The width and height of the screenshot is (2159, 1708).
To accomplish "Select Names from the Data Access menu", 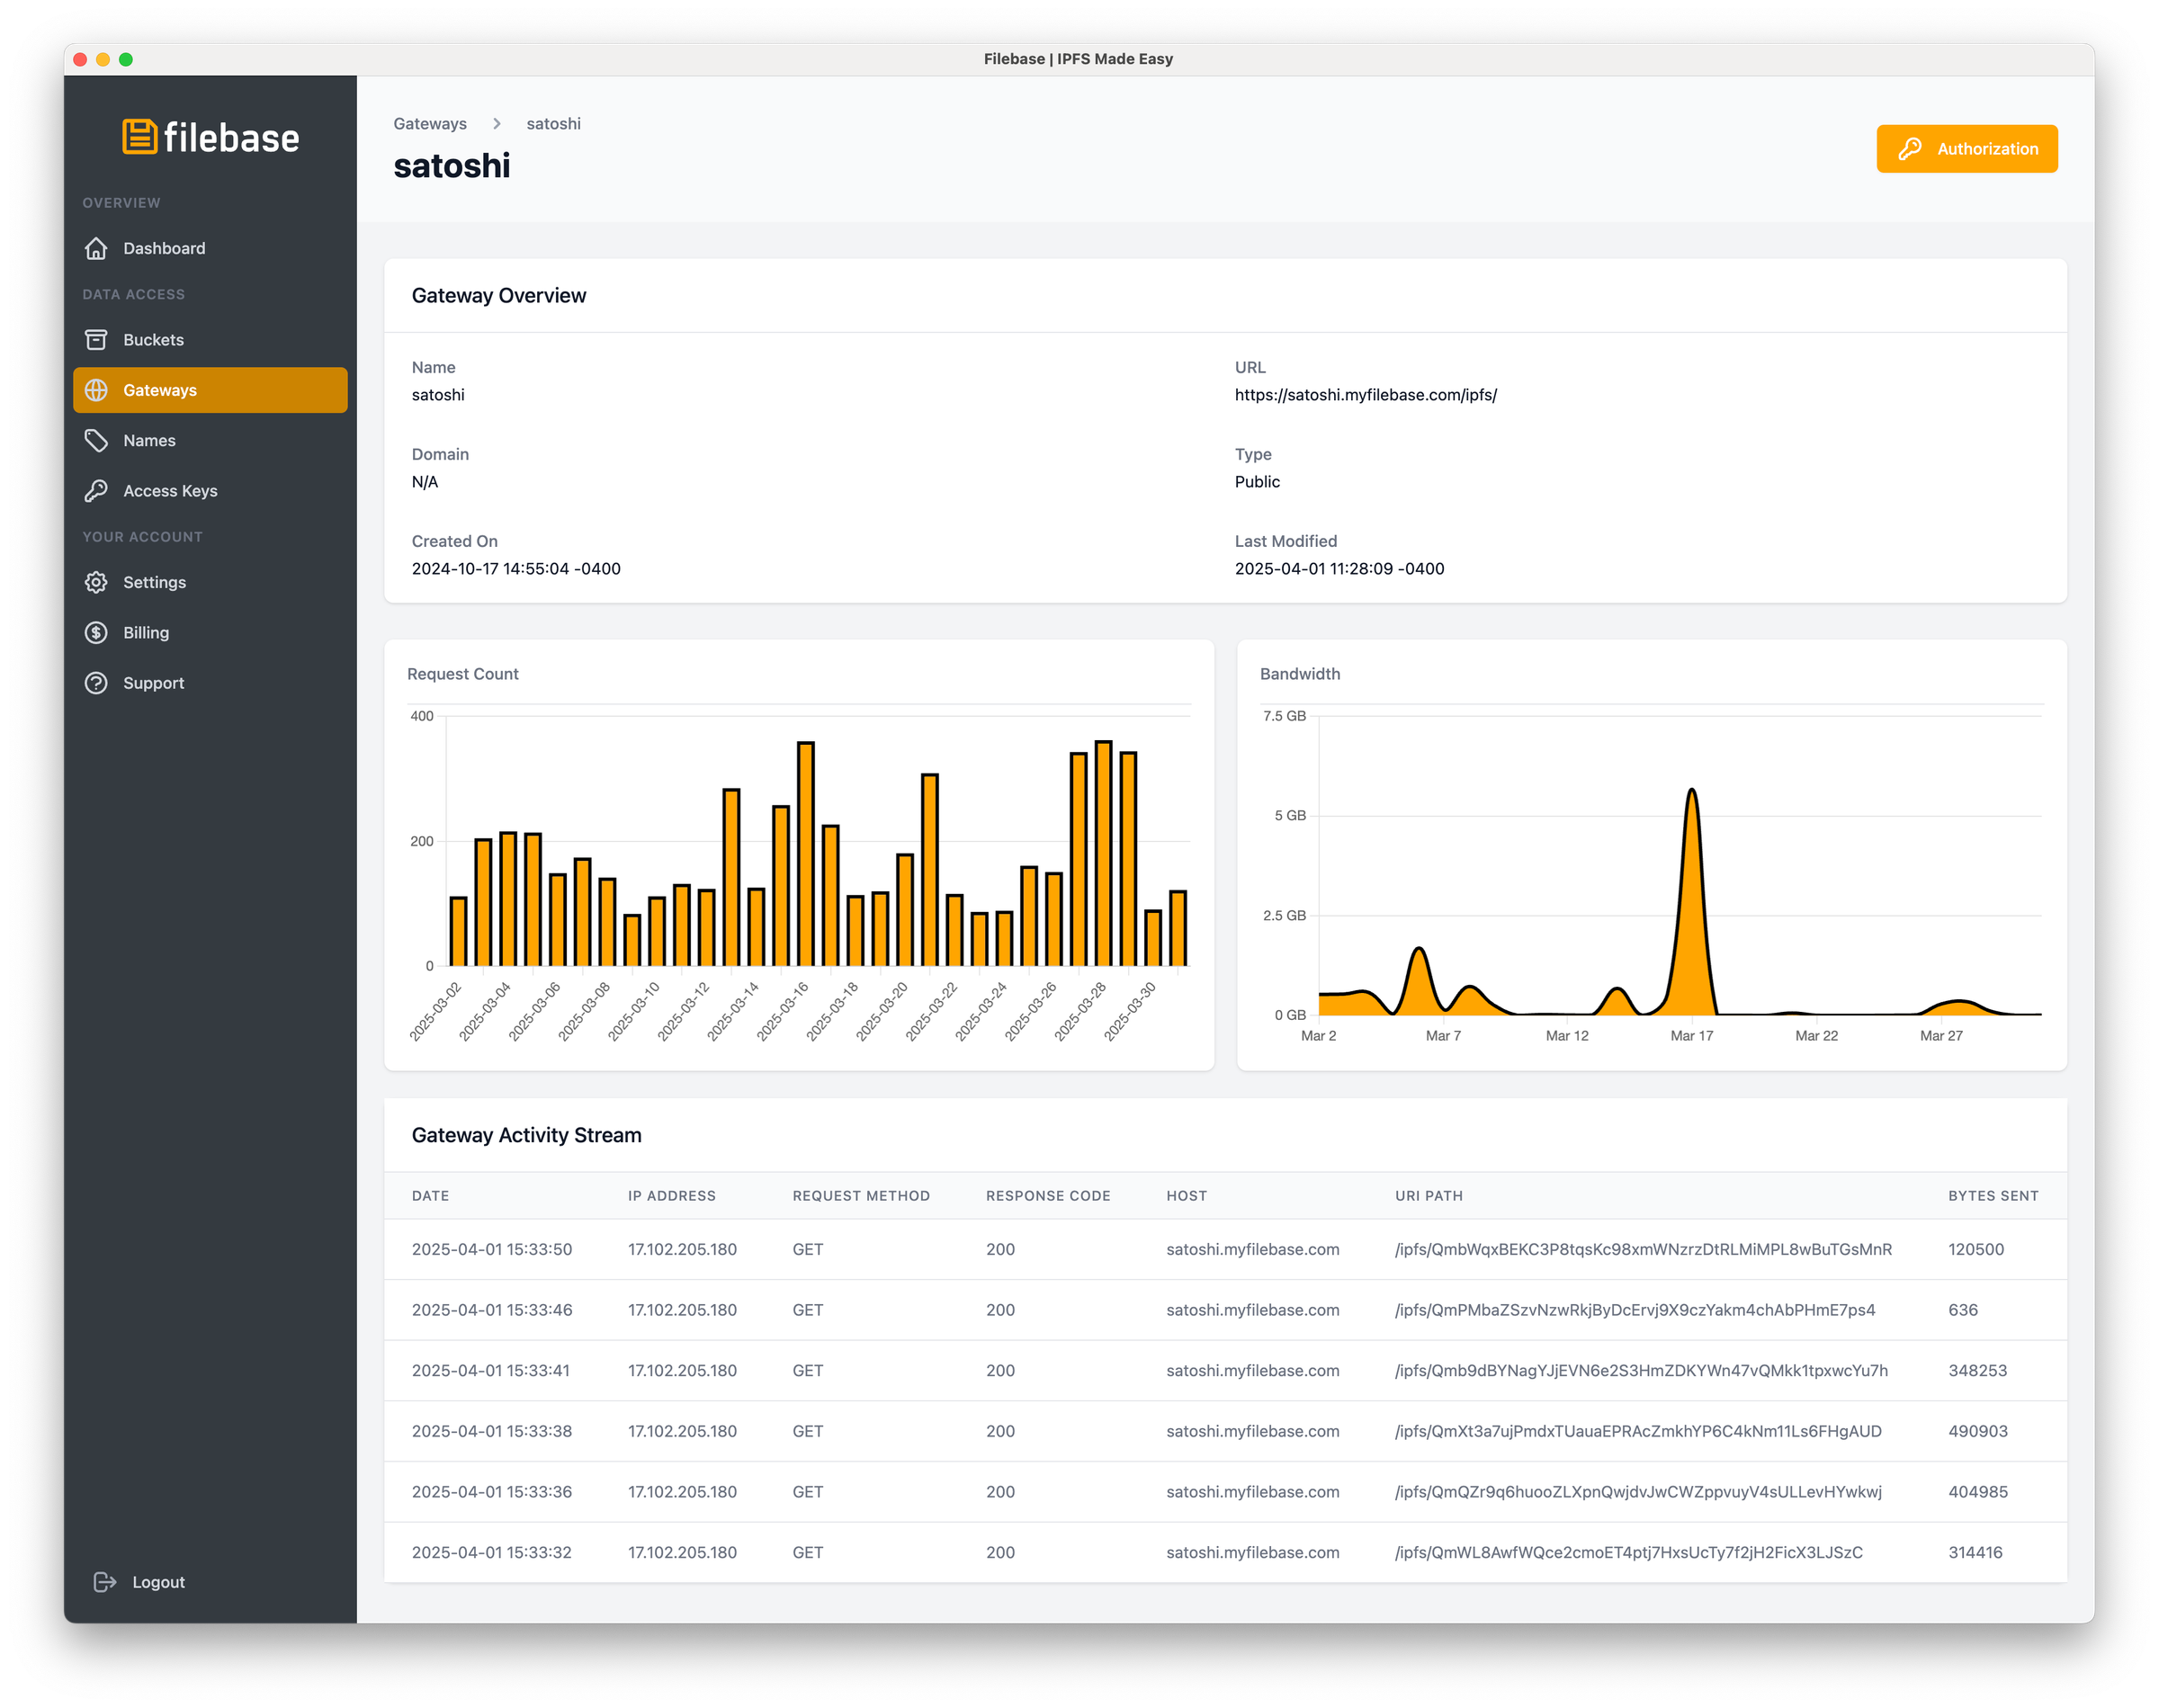I will (149, 440).
